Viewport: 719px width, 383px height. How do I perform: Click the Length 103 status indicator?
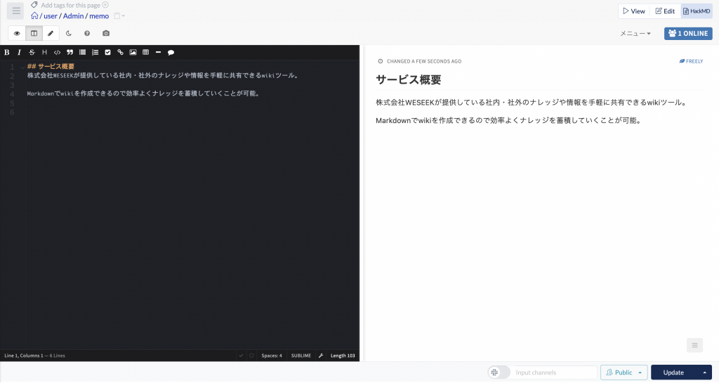pyautogui.click(x=343, y=356)
